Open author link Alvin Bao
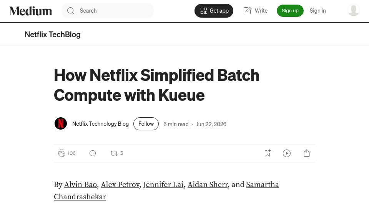 80,185
